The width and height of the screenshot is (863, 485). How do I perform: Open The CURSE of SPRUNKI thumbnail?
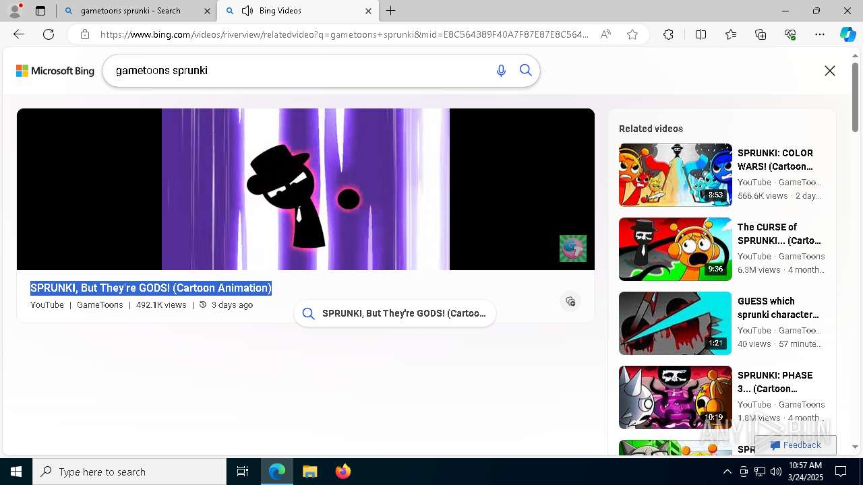tap(675, 249)
